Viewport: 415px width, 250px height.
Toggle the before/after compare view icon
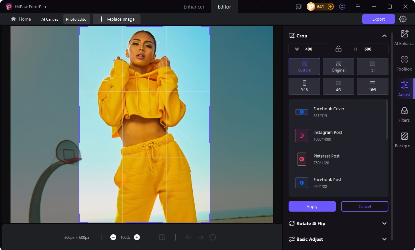click(x=162, y=237)
